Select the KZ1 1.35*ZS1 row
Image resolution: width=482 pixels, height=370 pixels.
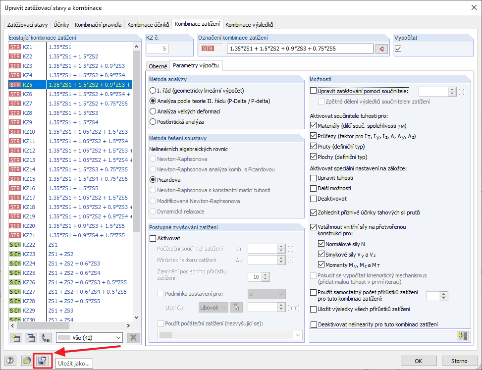70,47
